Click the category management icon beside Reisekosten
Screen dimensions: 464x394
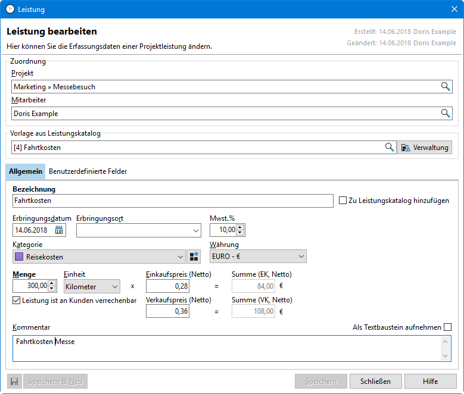click(x=194, y=257)
